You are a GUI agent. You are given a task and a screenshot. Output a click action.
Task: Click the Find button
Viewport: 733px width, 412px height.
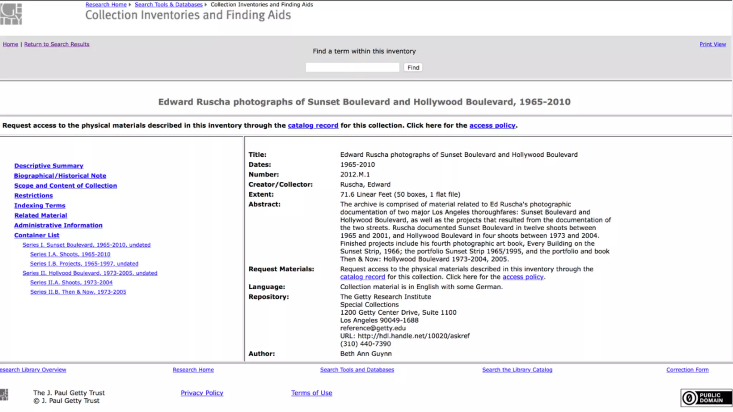click(413, 68)
